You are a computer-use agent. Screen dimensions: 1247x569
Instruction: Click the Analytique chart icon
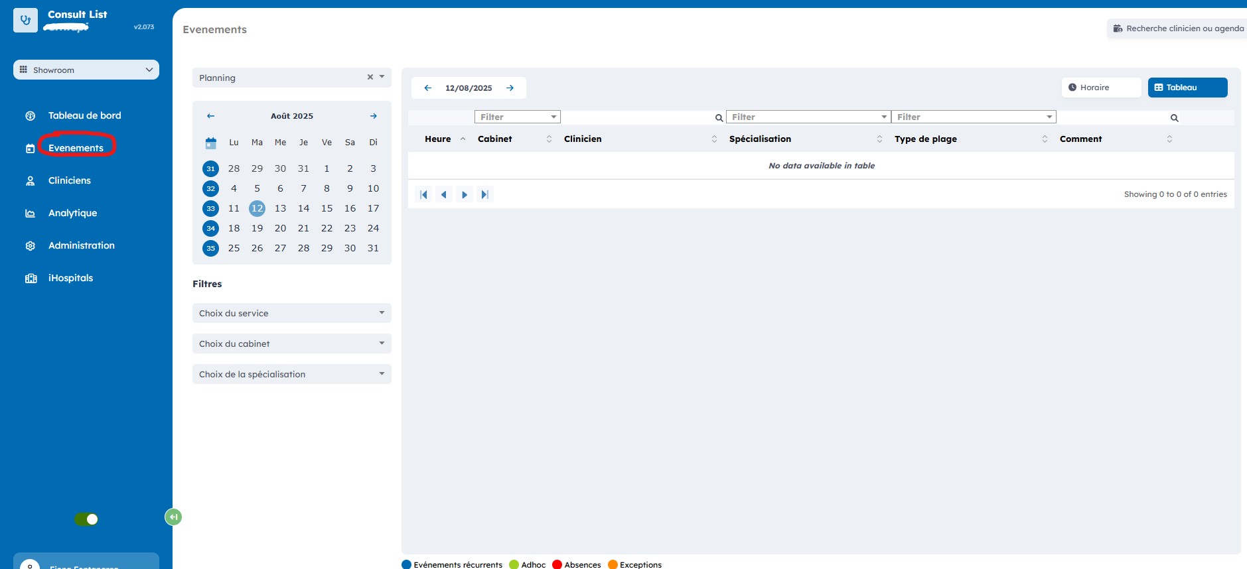(x=31, y=214)
